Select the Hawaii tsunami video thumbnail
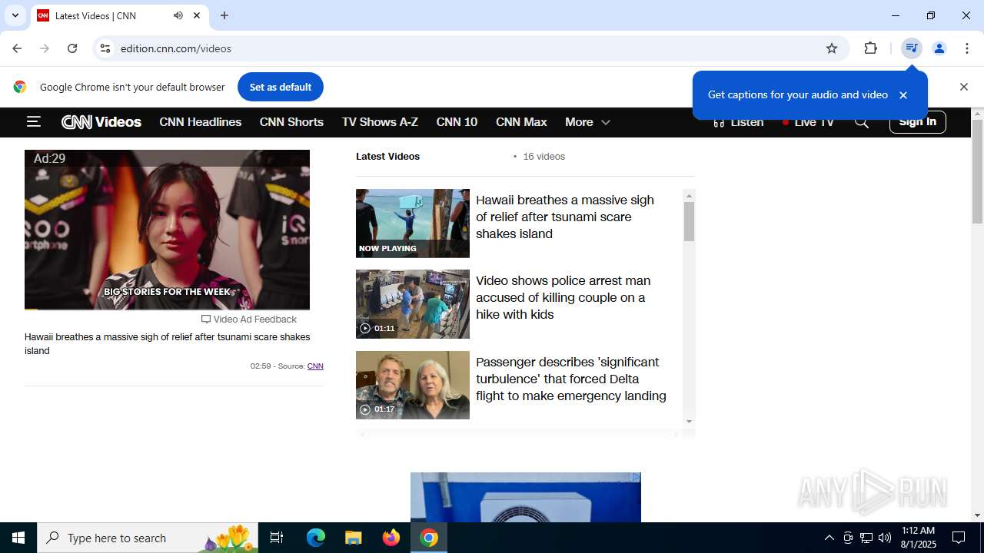This screenshot has height=553, width=984. pos(413,224)
